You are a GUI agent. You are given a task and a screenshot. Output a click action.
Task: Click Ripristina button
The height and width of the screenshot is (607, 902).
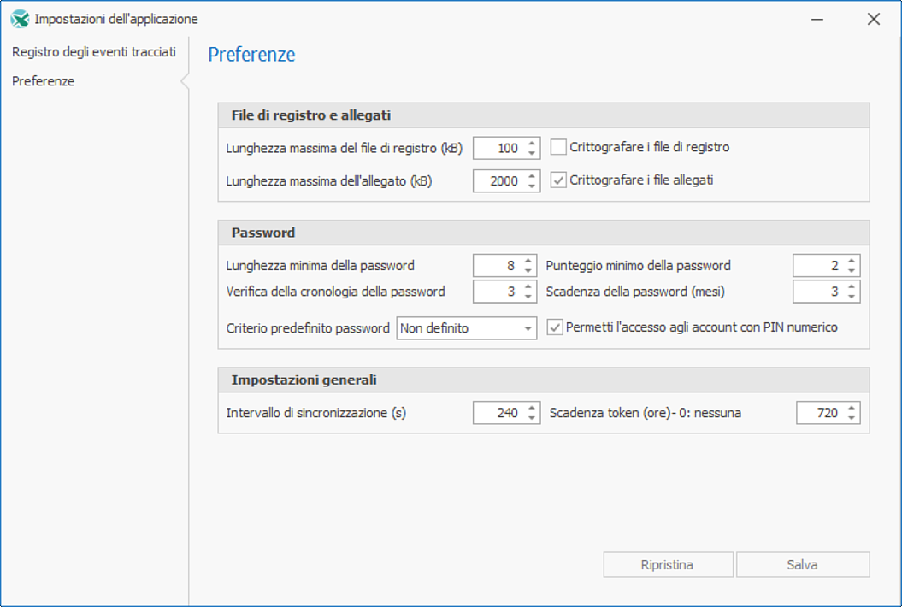coord(668,564)
